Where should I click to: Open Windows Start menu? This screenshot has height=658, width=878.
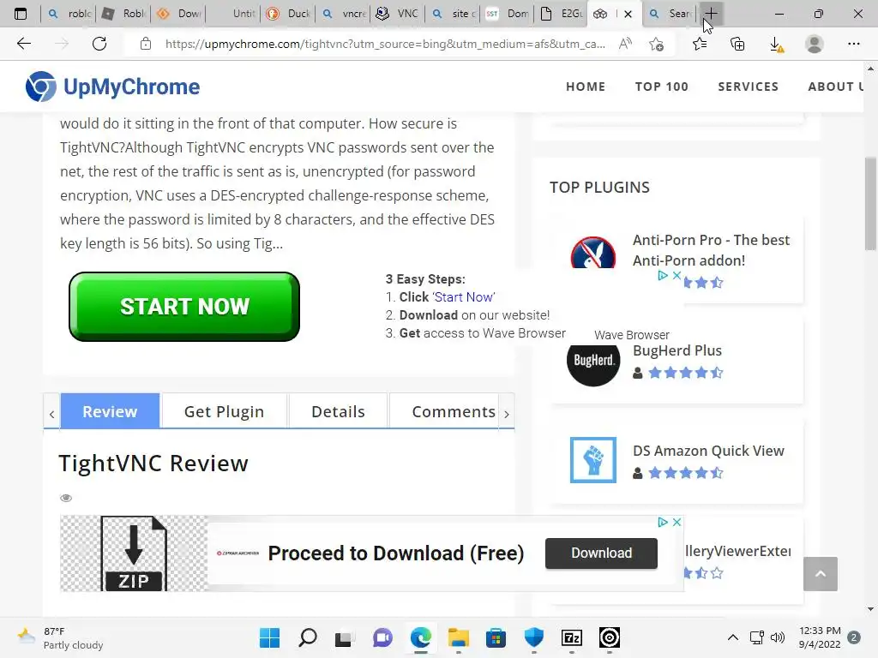pyautogui.click(x=269, y=637)
